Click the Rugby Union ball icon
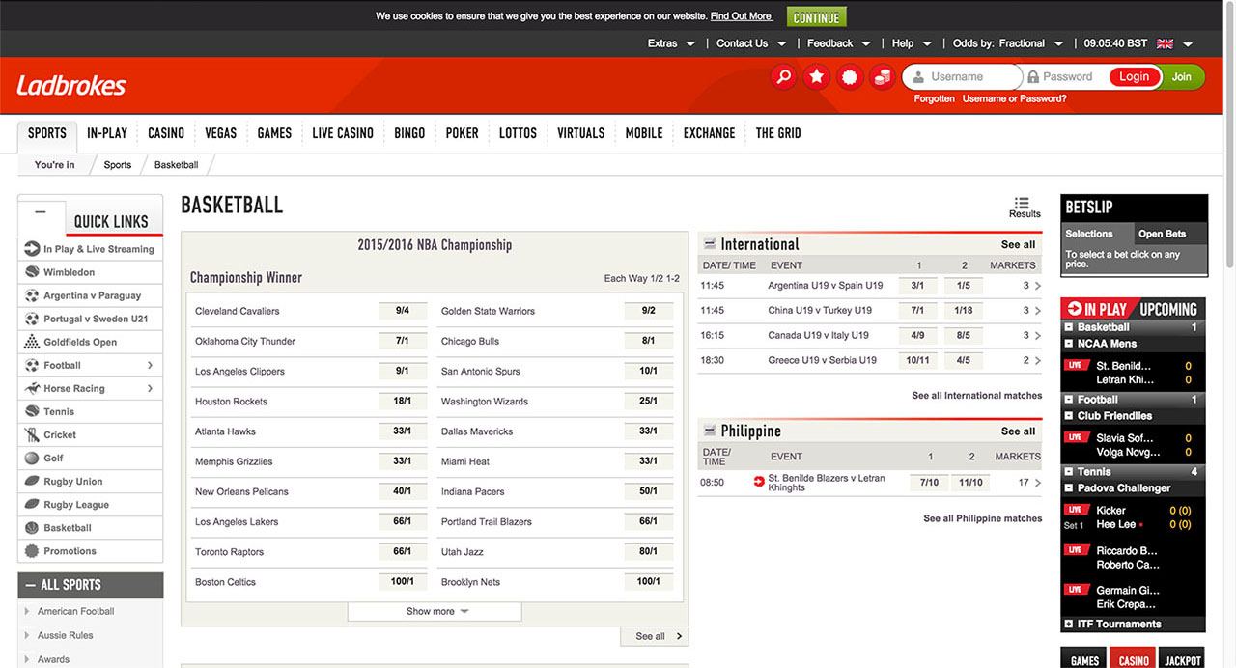This screenshot has width=1236, height=668. pos(32,481)
